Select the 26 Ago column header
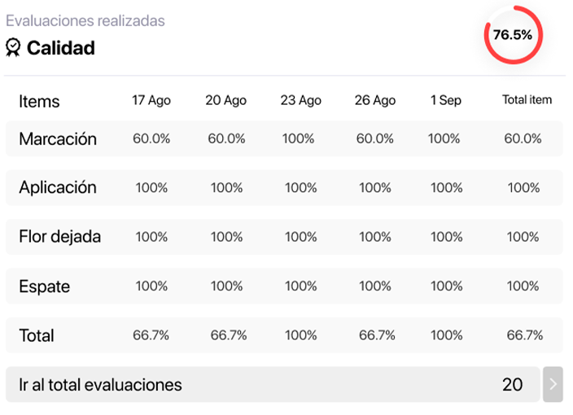Image resolution: width=573 pixels, height=415 pixels. [x=375, y=100]
